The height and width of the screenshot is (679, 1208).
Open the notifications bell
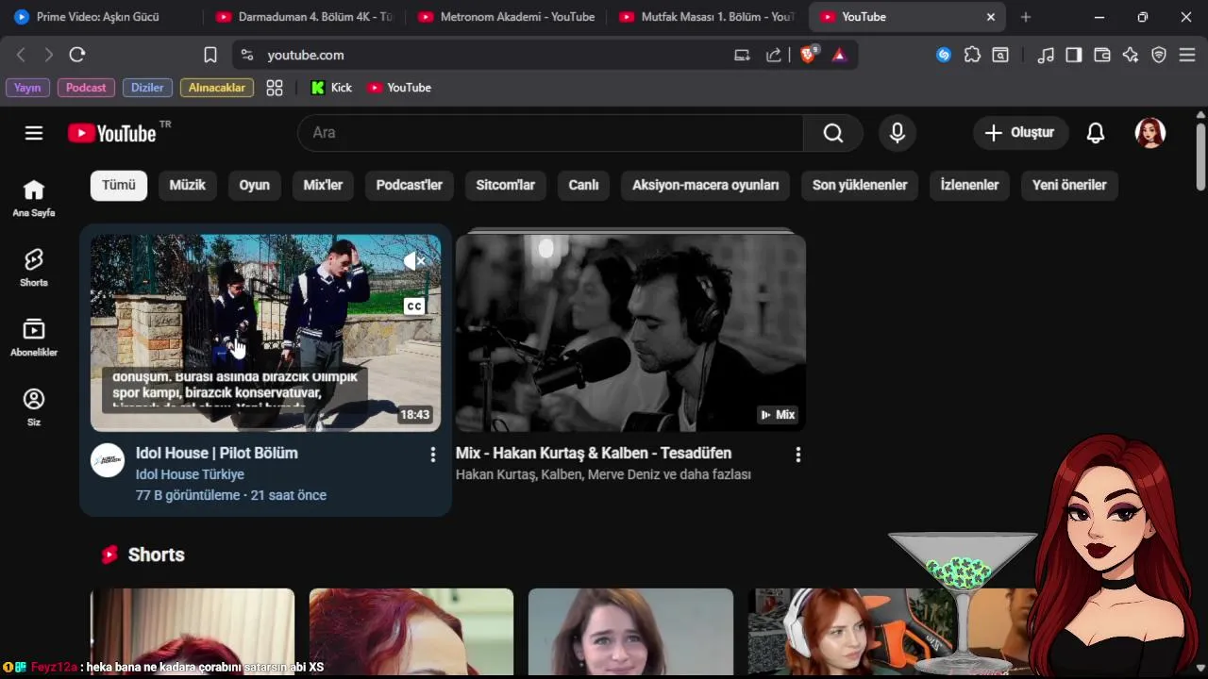[1096, 133]
